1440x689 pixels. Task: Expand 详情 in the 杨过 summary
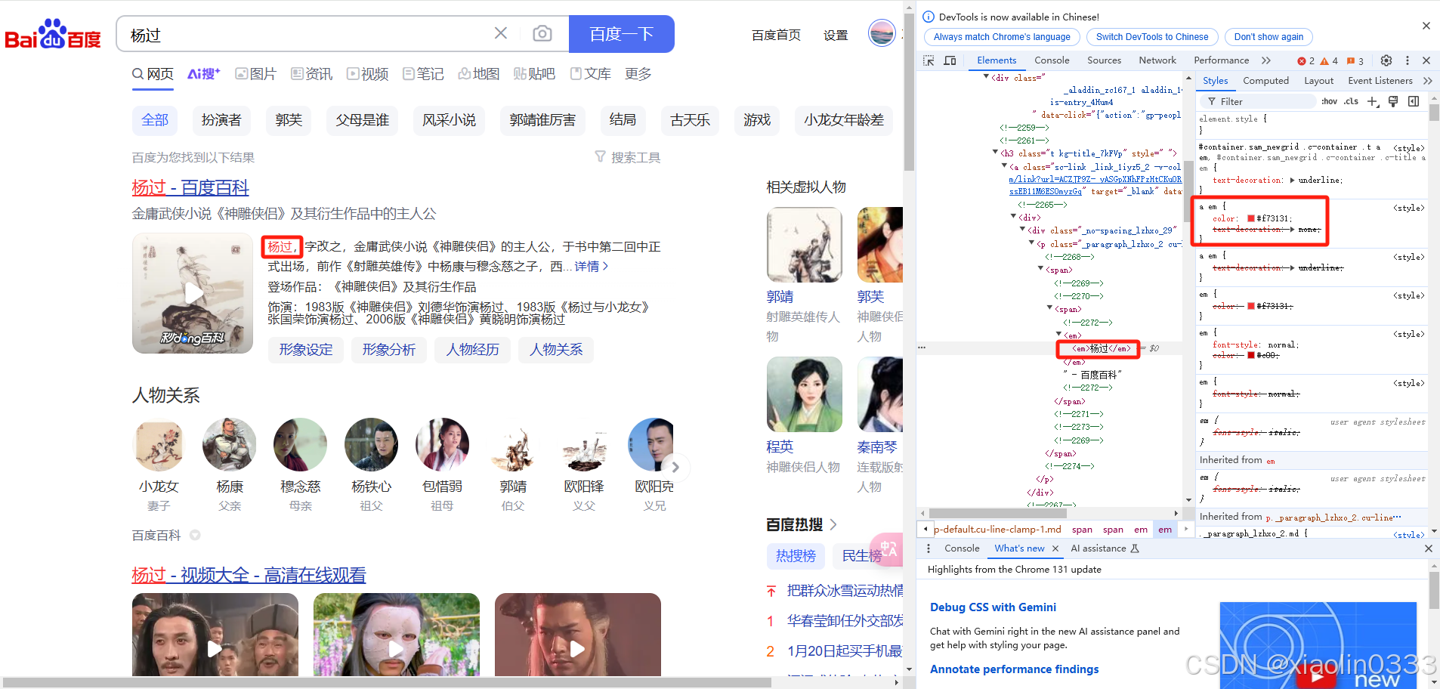pos(591,267)
